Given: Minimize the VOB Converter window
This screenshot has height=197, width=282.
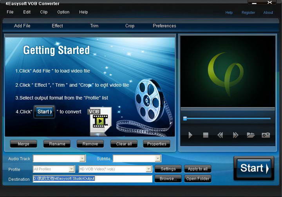Looking at the screenshot, I should coord(254,3).
